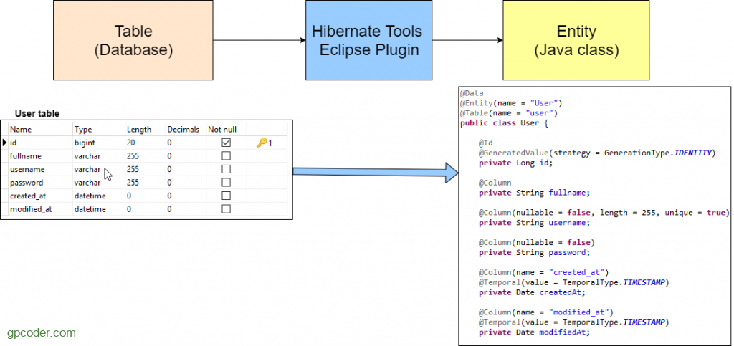Enable Not null on modified_at row
Image resolution: width=734 pixels, height=346 pixels.
pos(226,209)
